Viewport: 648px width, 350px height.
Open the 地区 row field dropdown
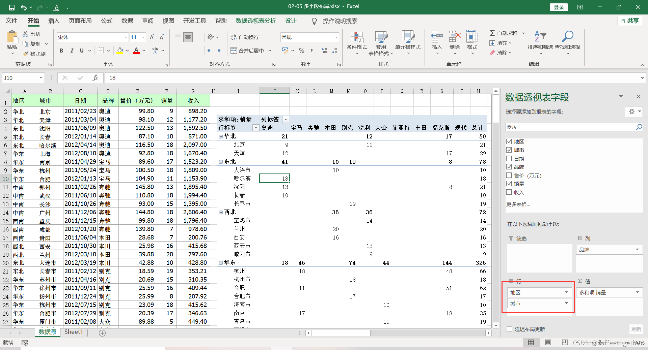566,292
